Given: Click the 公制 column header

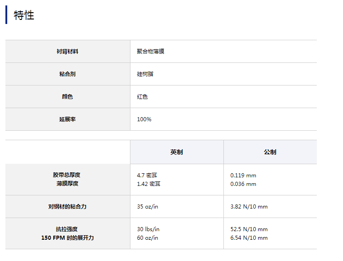Looking at the screenshot, I should [x=270, y=152].
